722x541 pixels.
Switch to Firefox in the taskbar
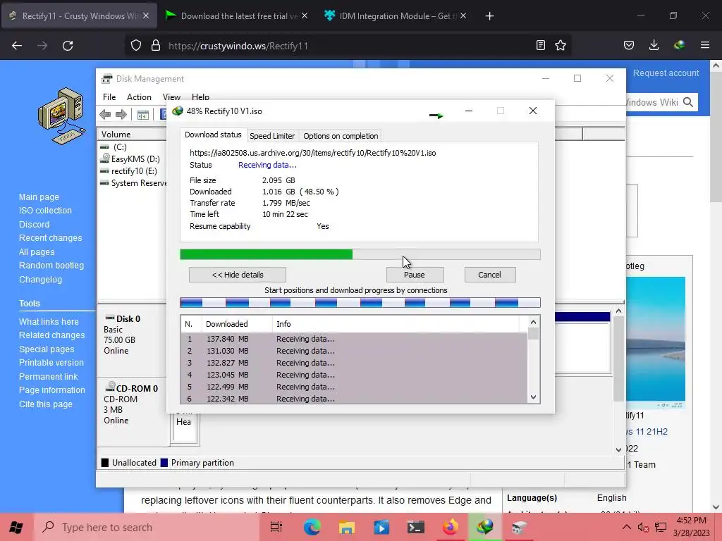[451, 527]
